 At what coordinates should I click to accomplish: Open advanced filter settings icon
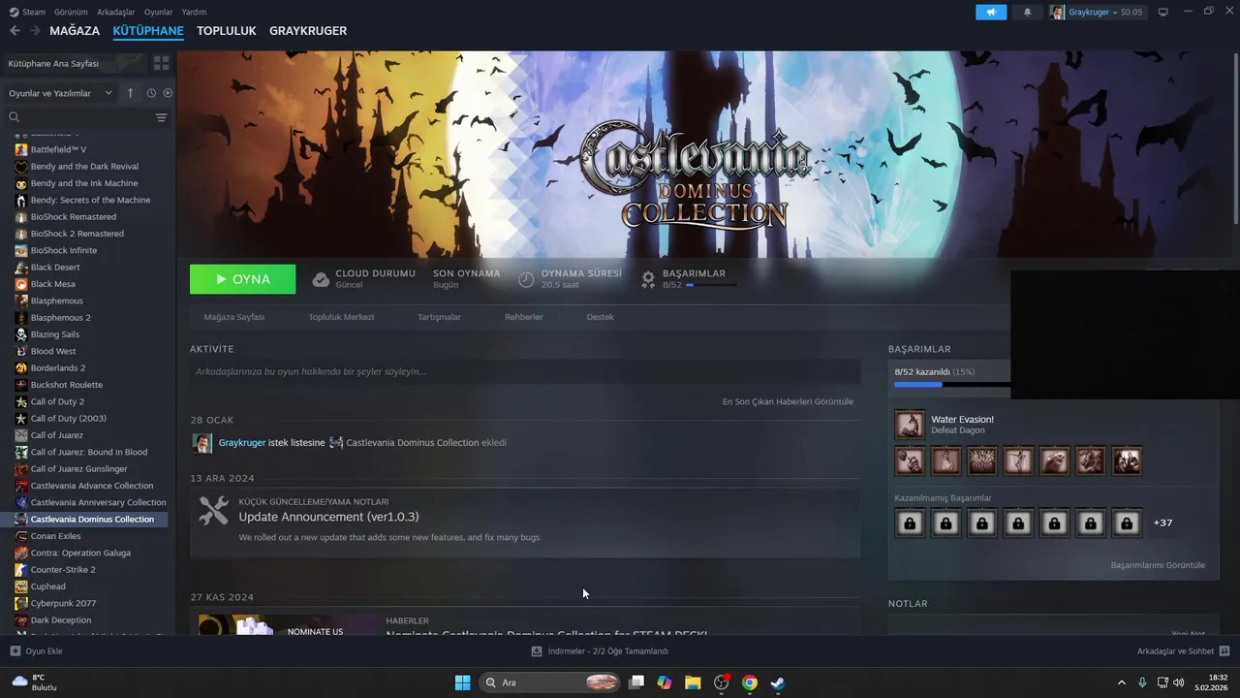click(161, 117)
